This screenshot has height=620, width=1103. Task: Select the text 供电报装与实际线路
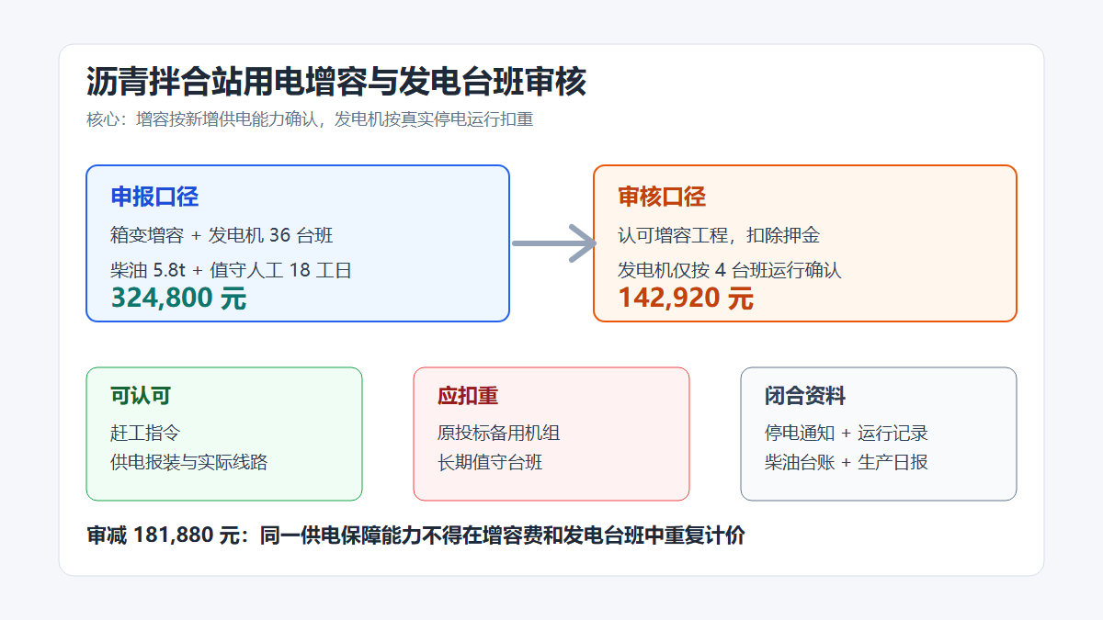pyautogui.click(x=189, y=462)
